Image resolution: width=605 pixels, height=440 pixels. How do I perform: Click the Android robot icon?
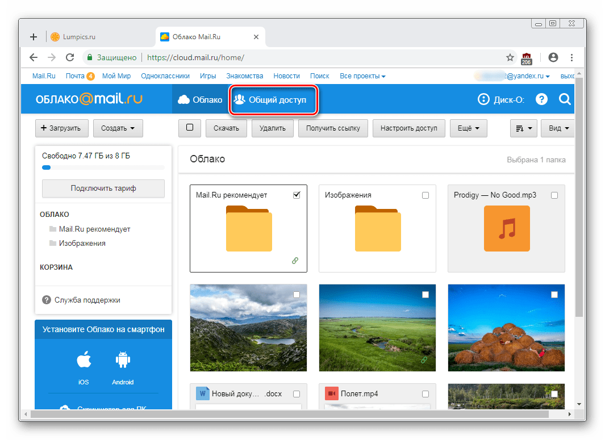[123, 360]
